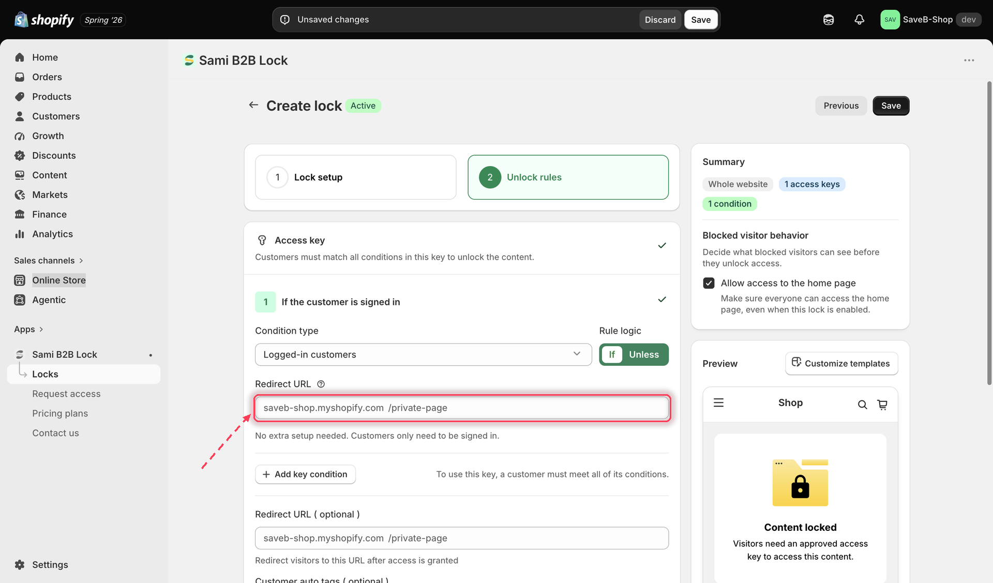Click the black Save button beside Previous
The image size is (993, 583).
pos(891,106)
